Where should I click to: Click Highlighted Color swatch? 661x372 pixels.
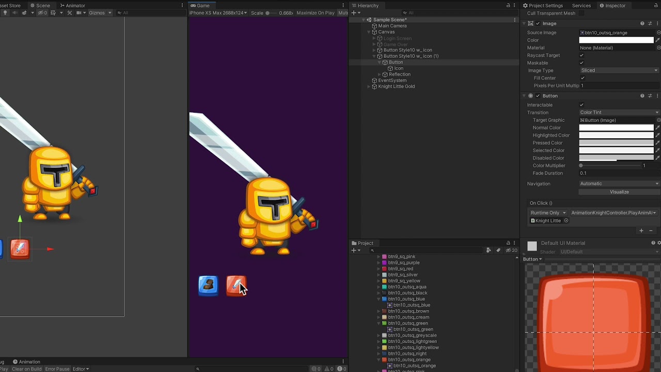[x=616, y=135]
